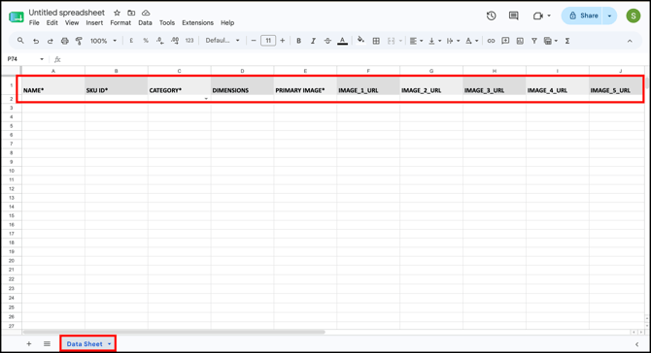Open vertical align dropdown
651x353 pixels.
point(434,41)
